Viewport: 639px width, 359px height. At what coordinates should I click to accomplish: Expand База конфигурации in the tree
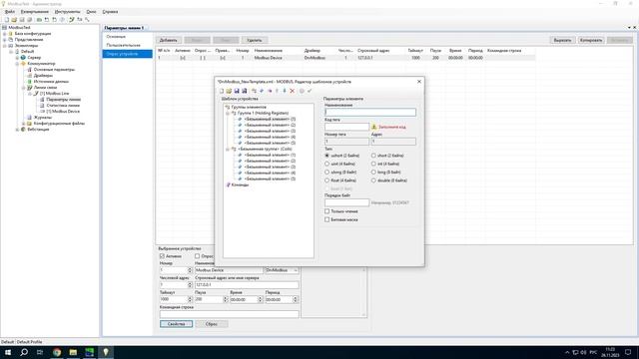pos(4,34)
